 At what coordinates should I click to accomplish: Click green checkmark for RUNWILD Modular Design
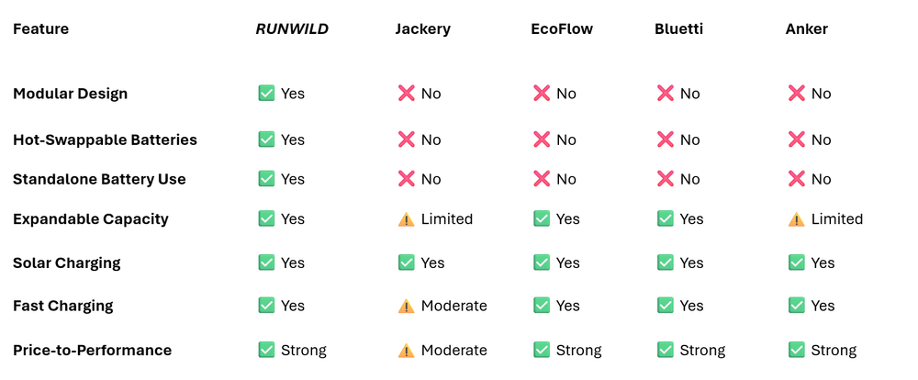[266, 93]
